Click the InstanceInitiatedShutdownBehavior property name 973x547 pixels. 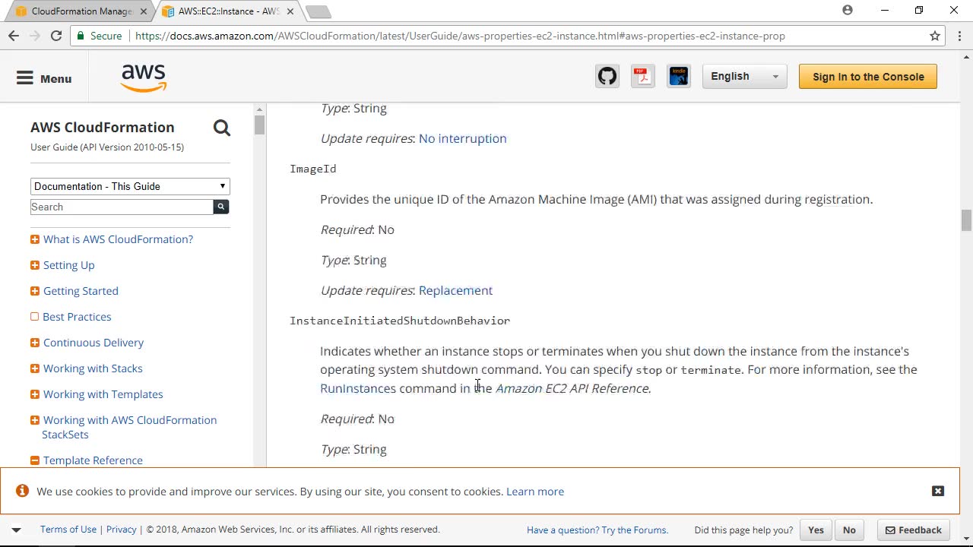pyautogui.click(x=400, y=321)
